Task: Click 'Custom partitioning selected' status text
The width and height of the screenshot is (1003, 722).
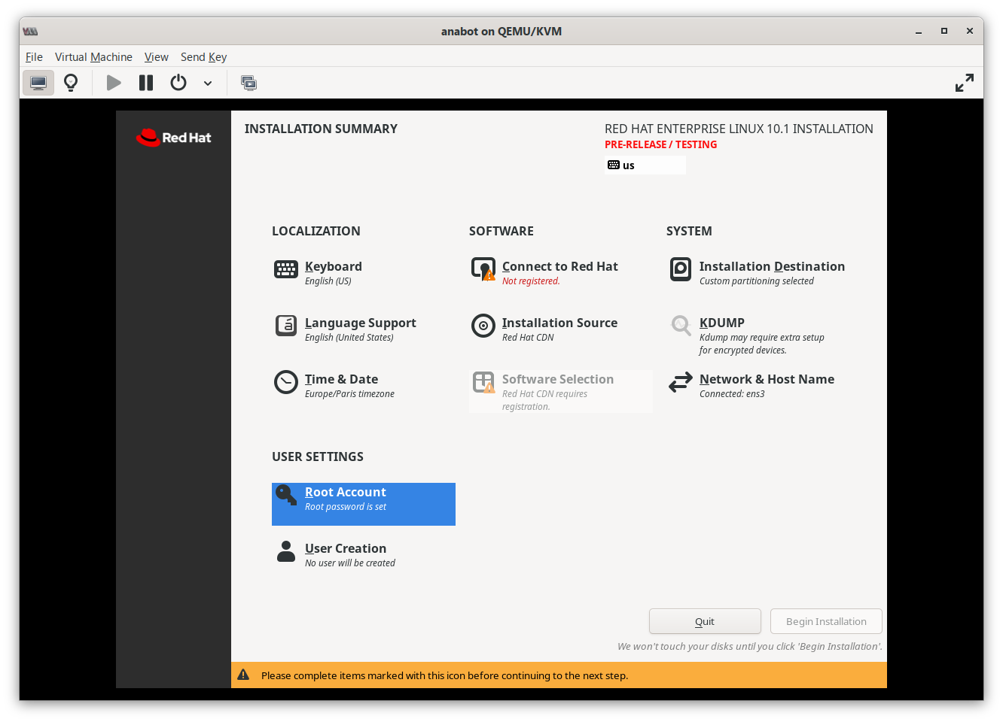Action: 757,281
